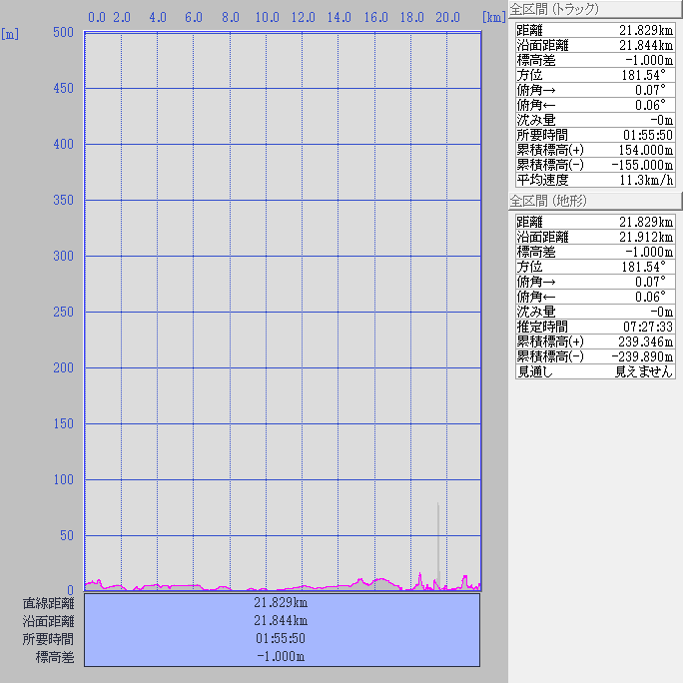Click 沿面距離 value 21.844km in track table
Viewport: 683px width, 683px height.
coord(646,45)
